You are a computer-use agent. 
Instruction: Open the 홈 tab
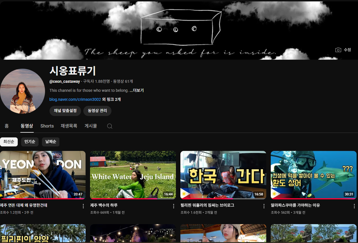point(7,126)
